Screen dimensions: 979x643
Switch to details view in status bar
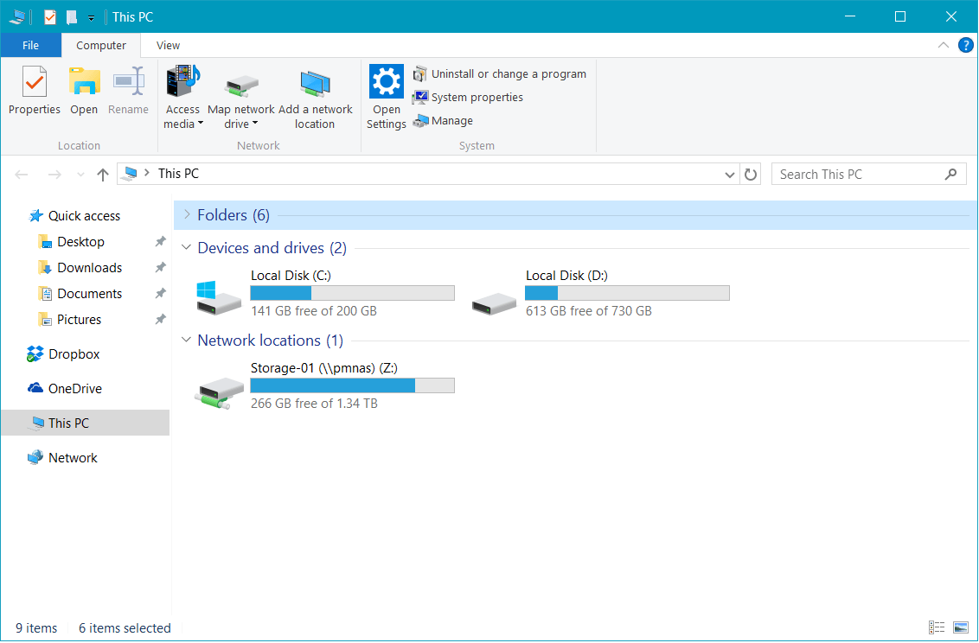coord(937,628)
